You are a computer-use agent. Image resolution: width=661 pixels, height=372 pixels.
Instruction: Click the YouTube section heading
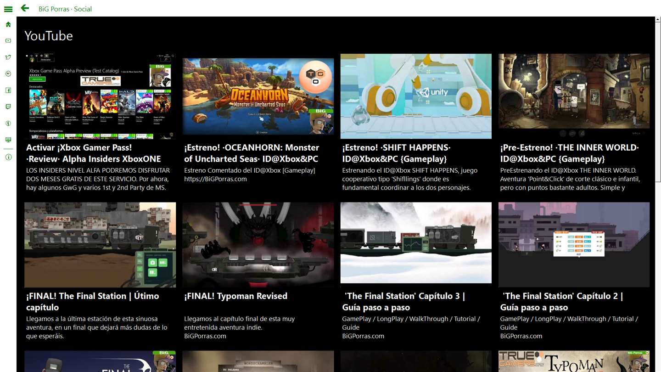(49, 36)
